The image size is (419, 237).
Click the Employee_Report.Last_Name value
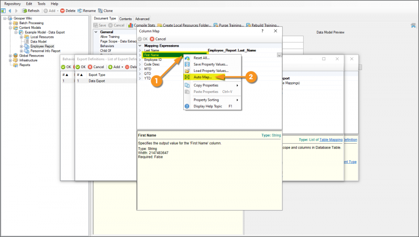pyautogui.click(x=232, y=50)
